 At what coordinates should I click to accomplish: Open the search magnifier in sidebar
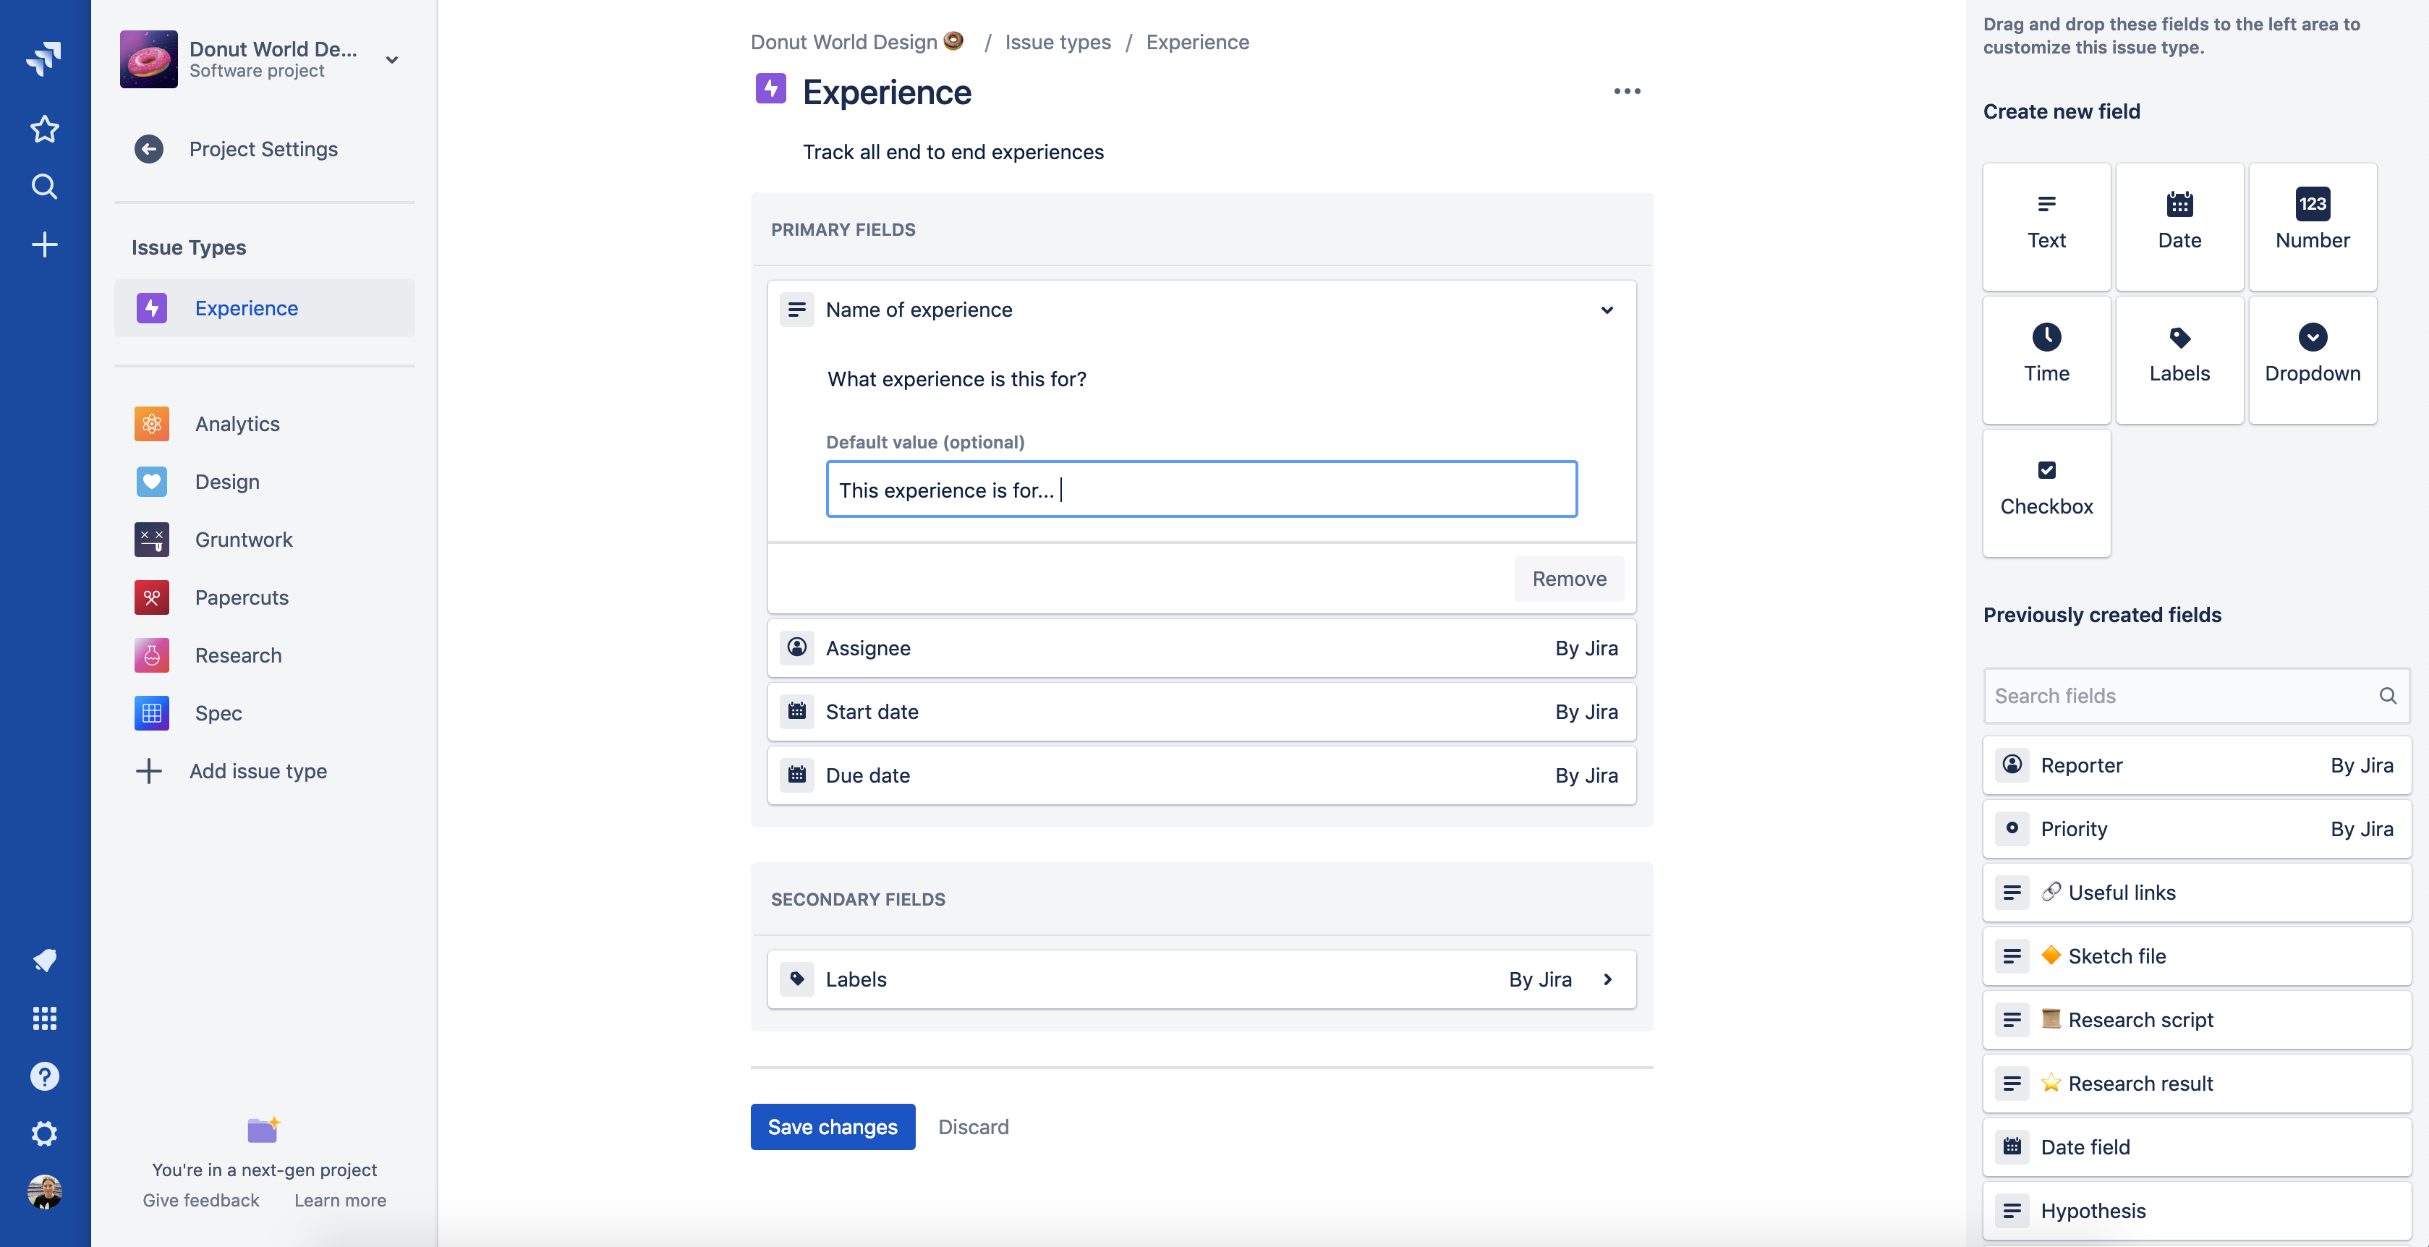44,187
